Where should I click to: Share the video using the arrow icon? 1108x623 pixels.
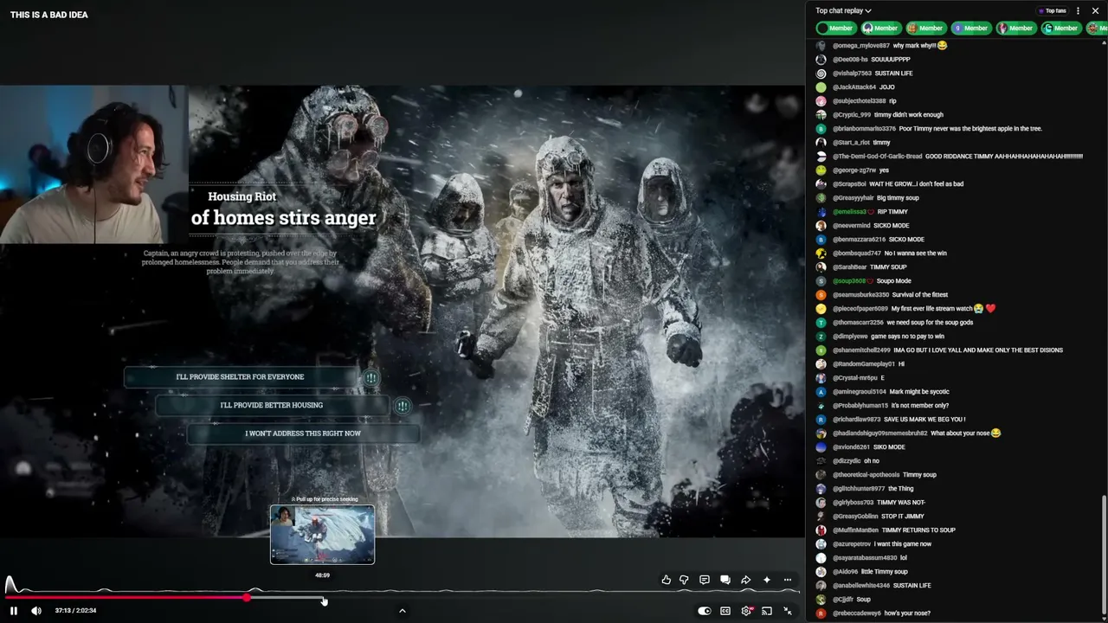click(746, 580)
